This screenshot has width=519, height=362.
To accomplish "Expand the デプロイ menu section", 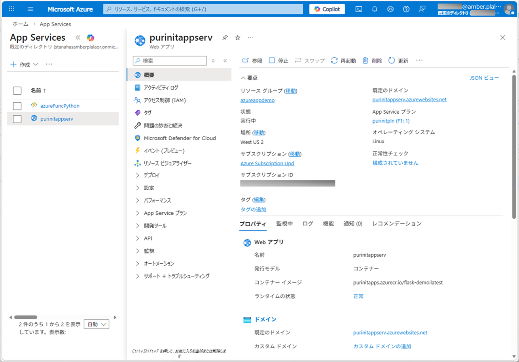I will pyautogui.click(x=152, y=175).
